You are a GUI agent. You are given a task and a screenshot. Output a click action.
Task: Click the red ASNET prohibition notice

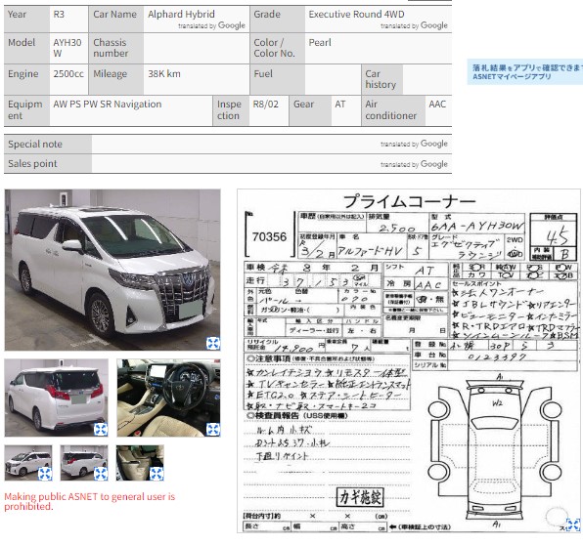click(90, 502)
